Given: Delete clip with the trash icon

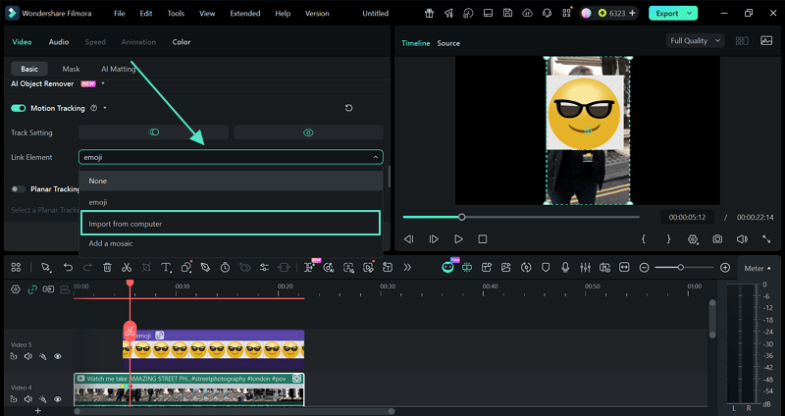Looking at the screenshot, I should [x=107, y=267].
